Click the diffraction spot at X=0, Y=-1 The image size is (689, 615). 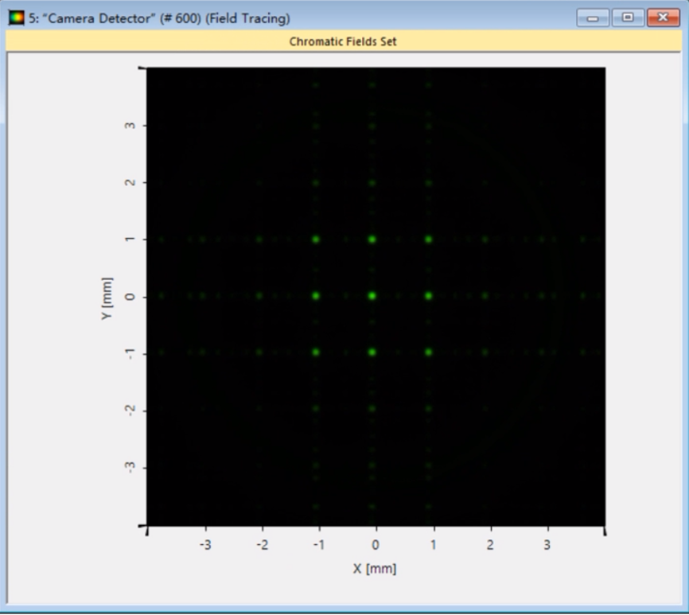[x=372, y=352]
